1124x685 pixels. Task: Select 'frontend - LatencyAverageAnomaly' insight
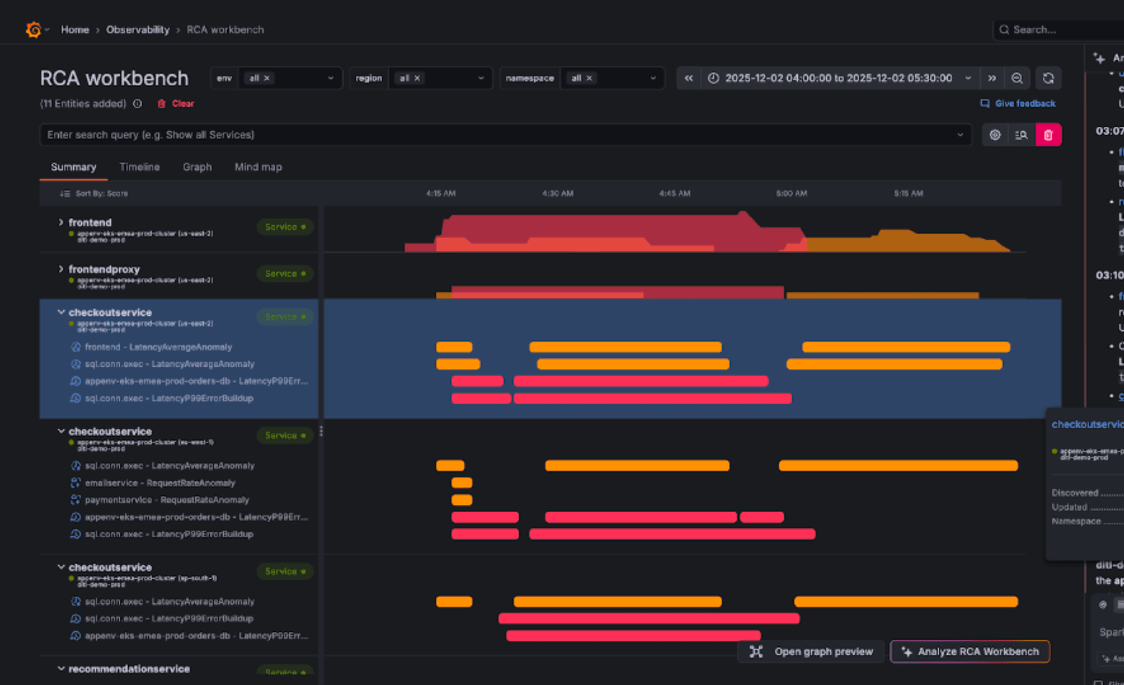pos(158,347)
